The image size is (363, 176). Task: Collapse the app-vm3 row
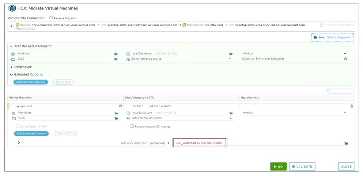(18, 106)
